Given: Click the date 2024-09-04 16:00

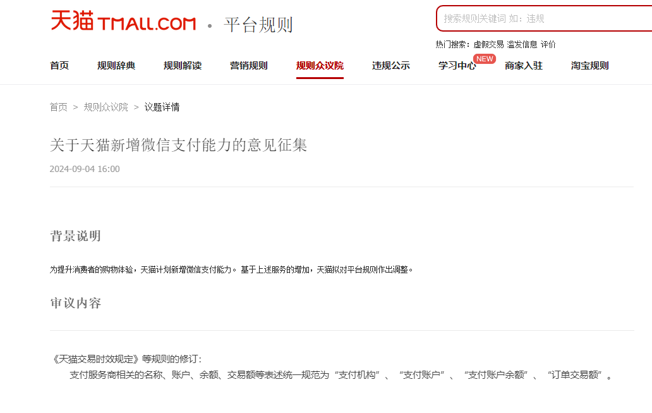Looking at the screenshot, I should (85, 169).
